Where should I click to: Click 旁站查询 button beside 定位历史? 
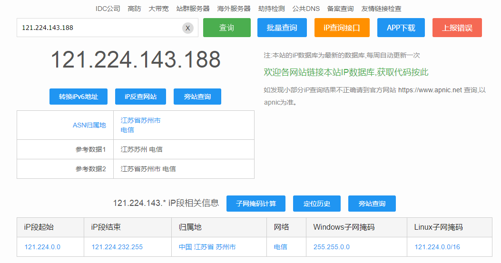372,204
